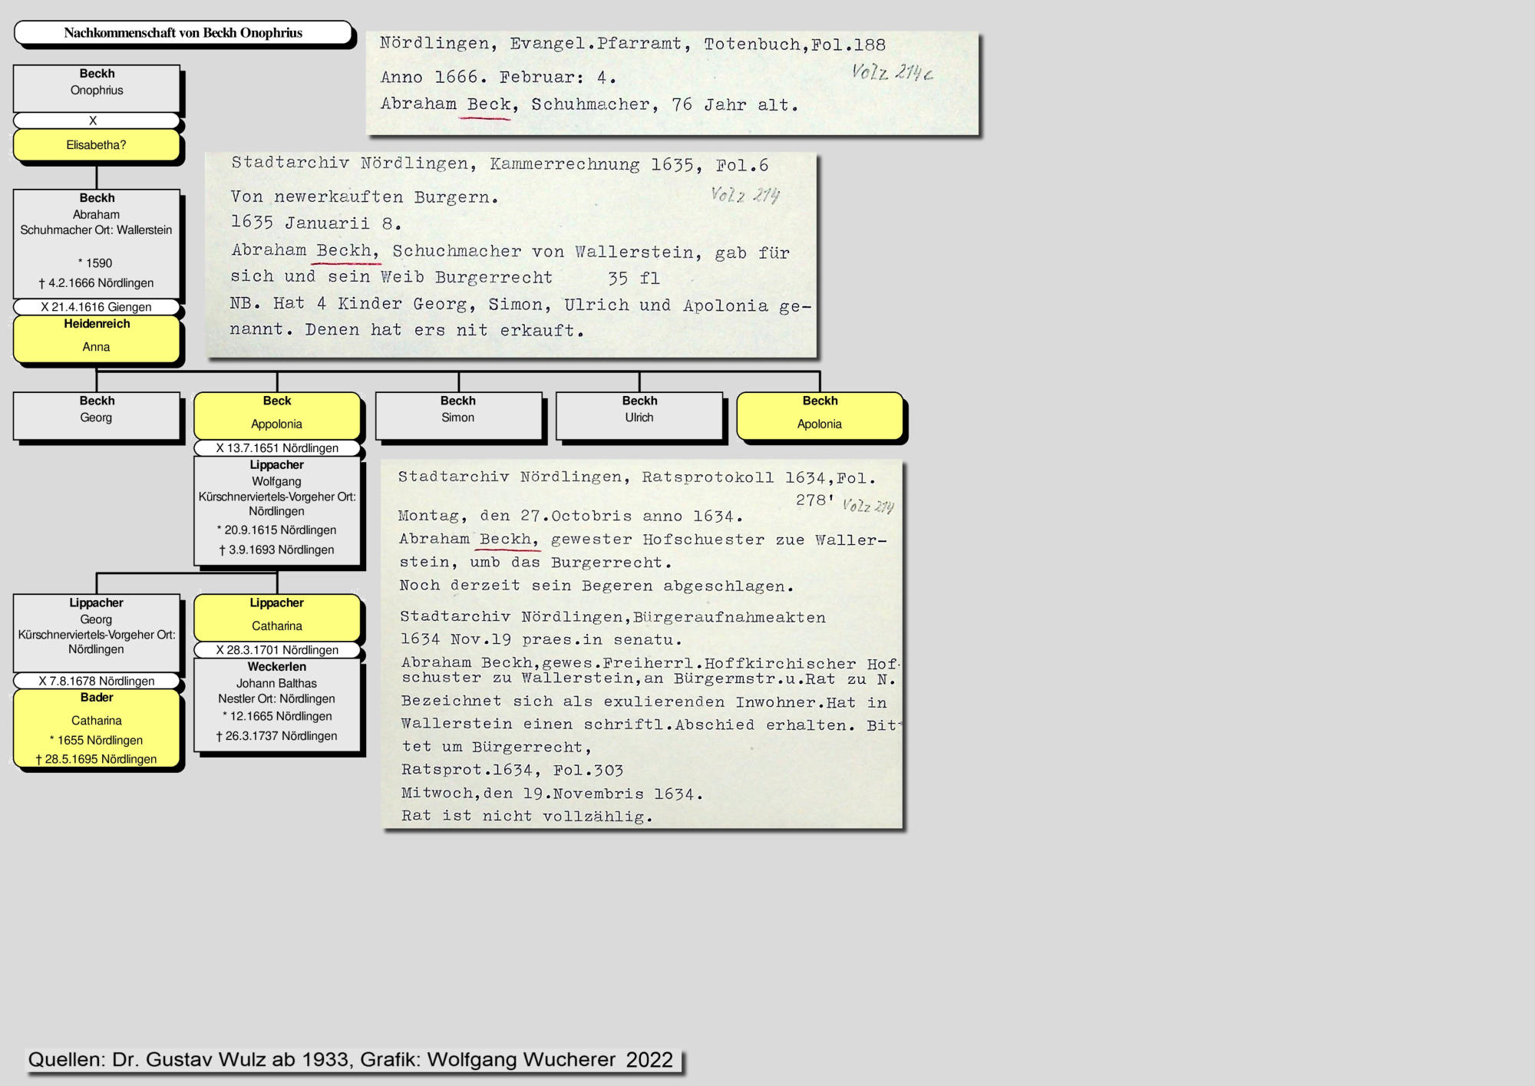Viewport: 1535px width, 1086px height.
Task: Click marriage label X 13.7.1651 Nördlingen
Action: 276,448
